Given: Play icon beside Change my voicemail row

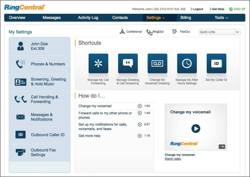Looking at the screenshot, I should click(x=140, y=106).
